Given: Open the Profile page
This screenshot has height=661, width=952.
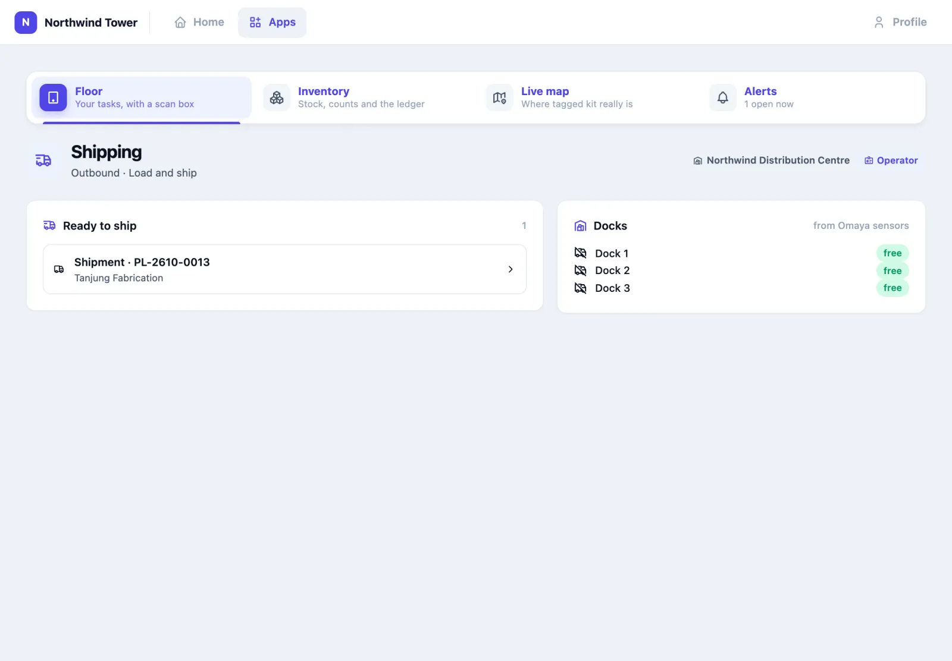Looking at the screenshot, I should tap(900, 23).
